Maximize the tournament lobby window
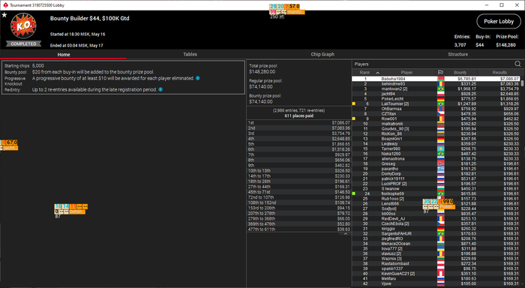 pos(502,5)
